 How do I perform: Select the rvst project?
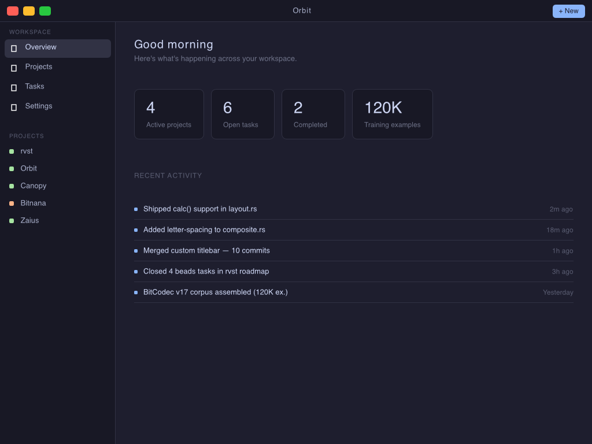point(27,151)
